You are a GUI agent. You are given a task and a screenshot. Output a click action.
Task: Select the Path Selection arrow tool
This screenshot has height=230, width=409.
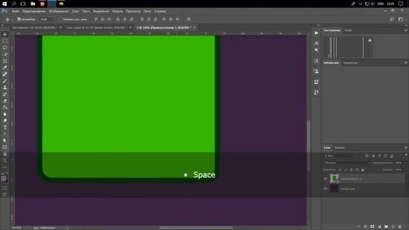point(4,141)
